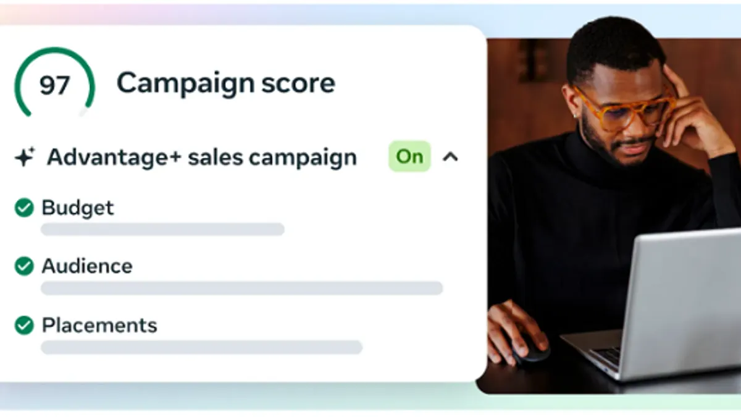
Task: Select the Advantage+ sales campaign heading
Action: click(202, 158)
